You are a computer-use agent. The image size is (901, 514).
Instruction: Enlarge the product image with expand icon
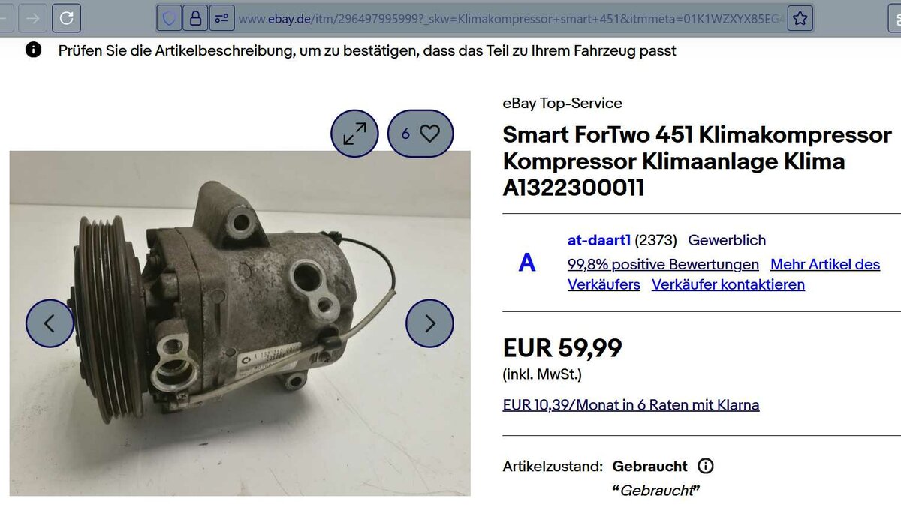[x=354, y=134]
